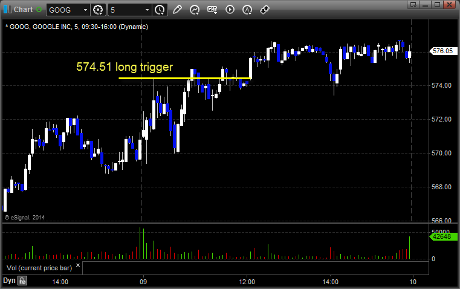Open the GET studies menu
Screen dimensions: 460x289
coord(212,10)
